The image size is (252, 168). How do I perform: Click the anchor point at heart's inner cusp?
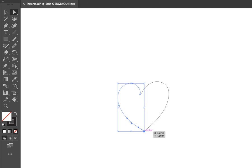tap(140, 94)
